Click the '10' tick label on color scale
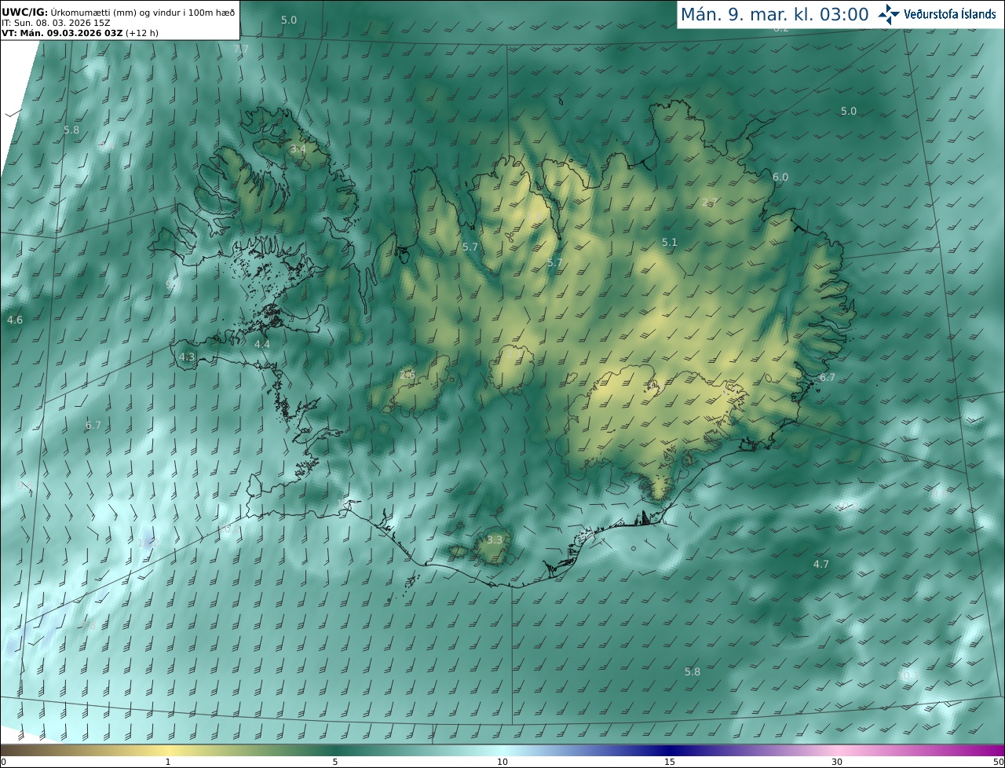The image size is (1005, 768). pos(502,762)
